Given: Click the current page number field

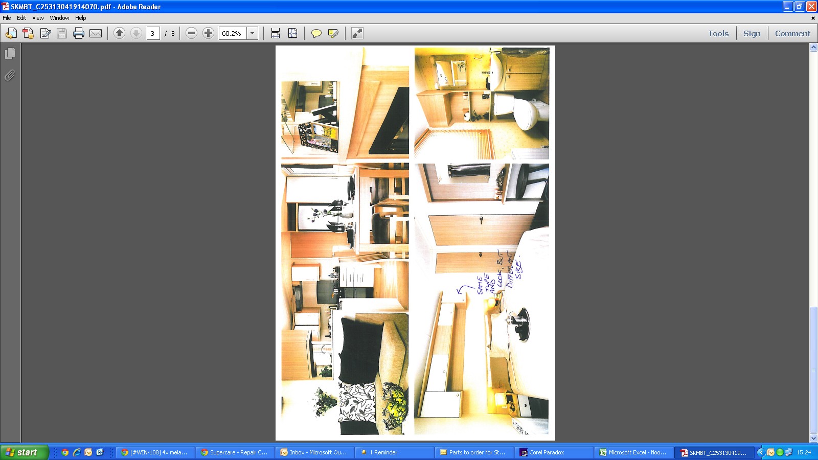Looking at the screenshot, I should point(153,34).
